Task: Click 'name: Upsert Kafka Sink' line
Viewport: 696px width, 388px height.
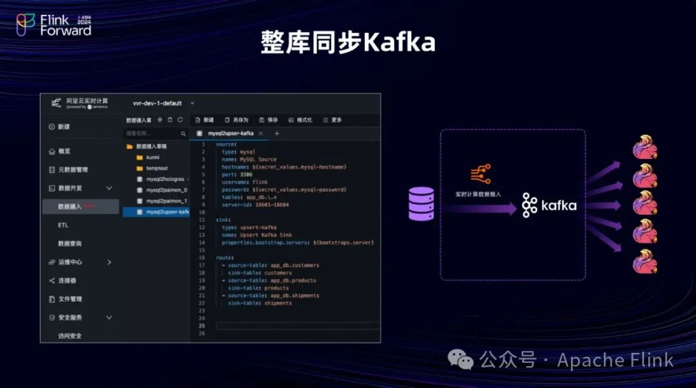Action: click(256, 235)
